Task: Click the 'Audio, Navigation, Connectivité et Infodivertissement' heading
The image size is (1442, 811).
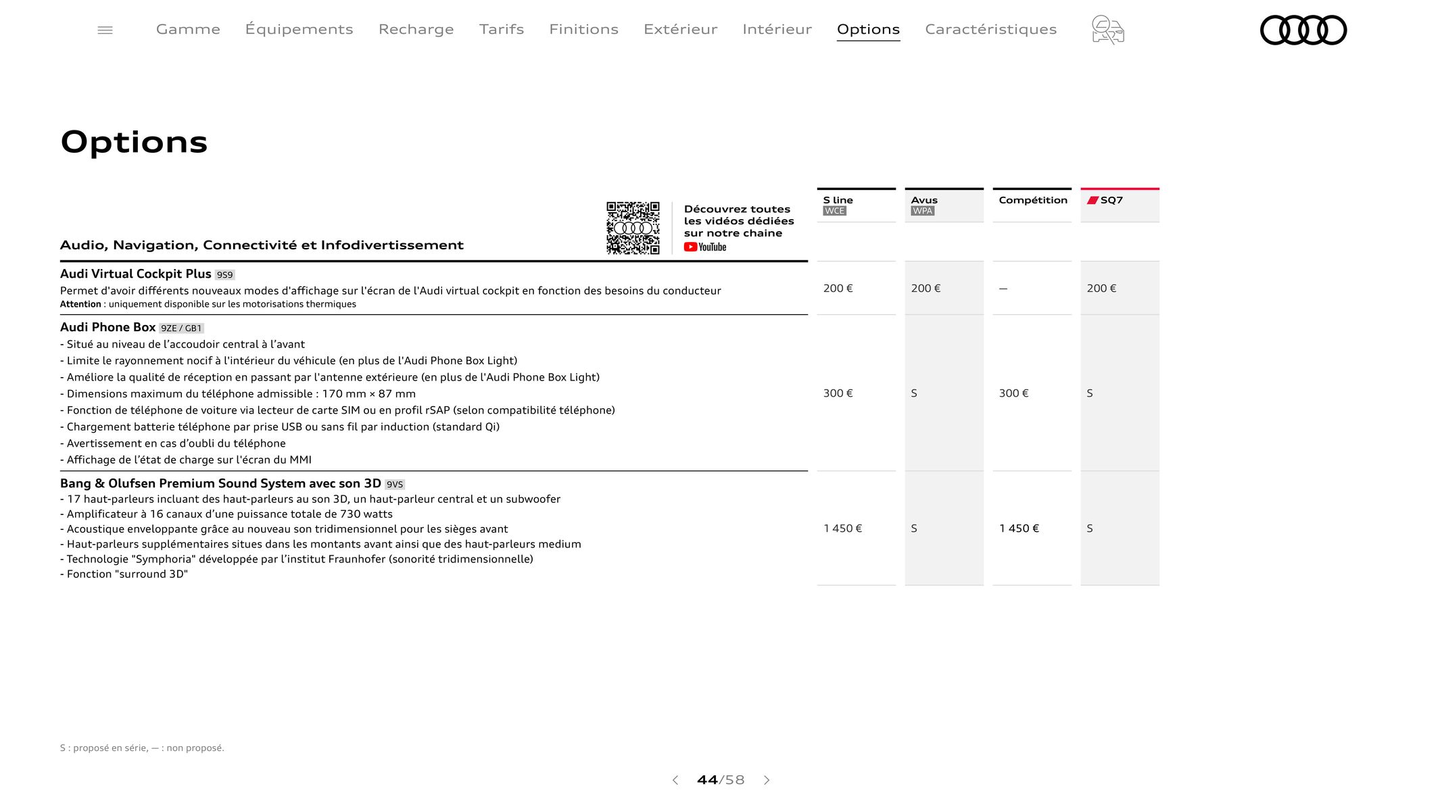Action: (262, 245)
